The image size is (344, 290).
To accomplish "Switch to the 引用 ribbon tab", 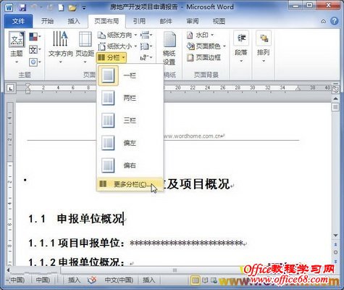I will click(x=139, y=21).
